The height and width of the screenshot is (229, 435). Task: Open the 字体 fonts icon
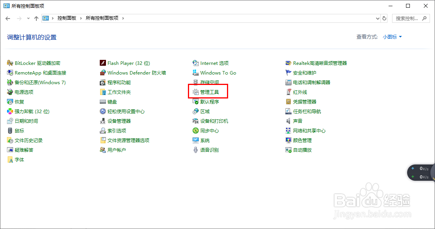10,160
